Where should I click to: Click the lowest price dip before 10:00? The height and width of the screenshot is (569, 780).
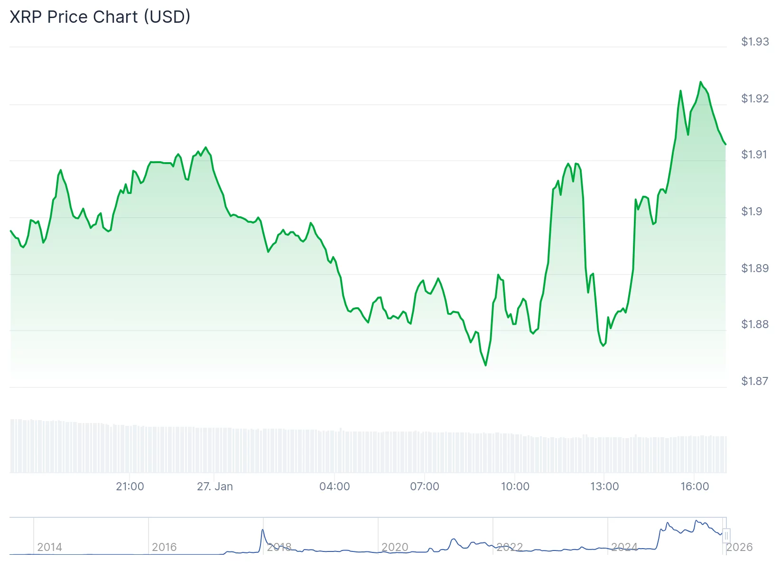point(485,365)
